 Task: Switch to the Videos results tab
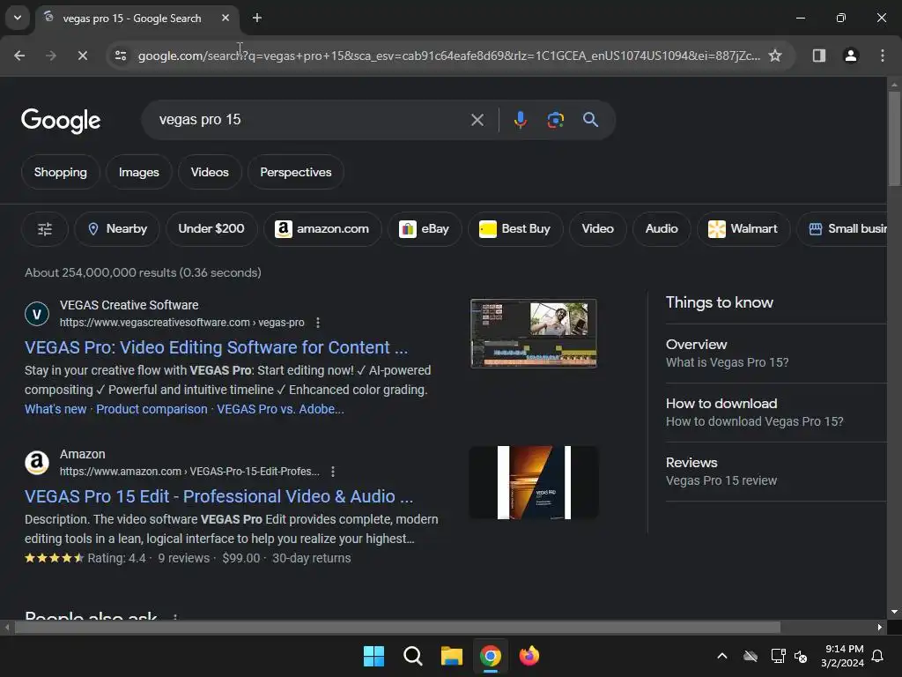click(210, 172)
